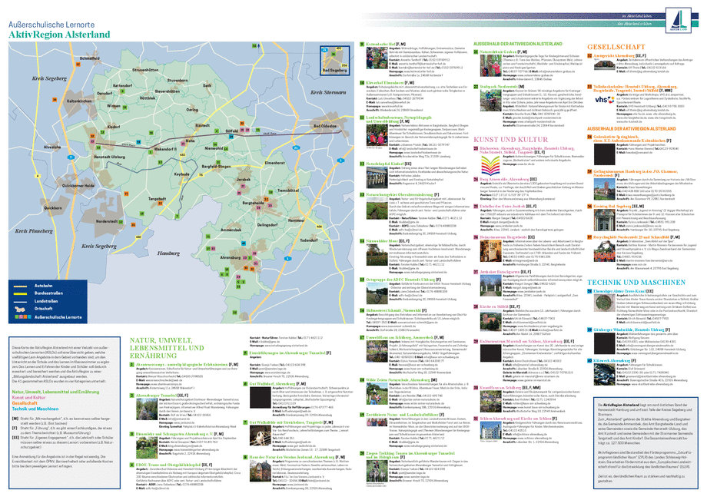707x500 pixels.
Task: Open the Stadtpark Norderstedt photo
Action: click(490, 101)
